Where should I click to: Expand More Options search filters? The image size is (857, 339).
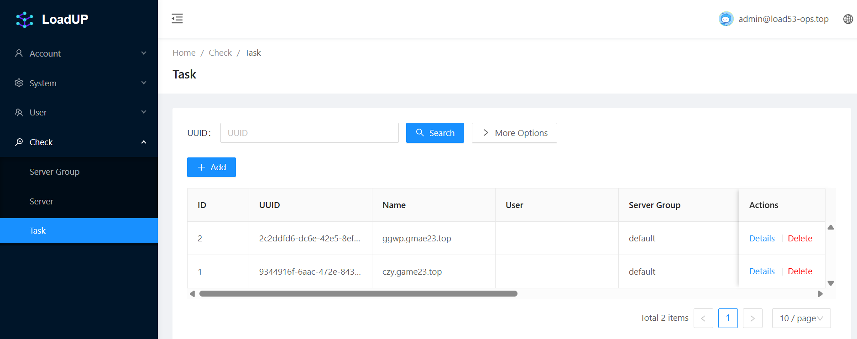pyautogui.click(x=514, y=133)
